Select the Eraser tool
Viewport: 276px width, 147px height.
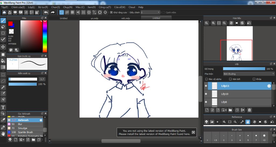pyautogui.click(x=3, y=27)
